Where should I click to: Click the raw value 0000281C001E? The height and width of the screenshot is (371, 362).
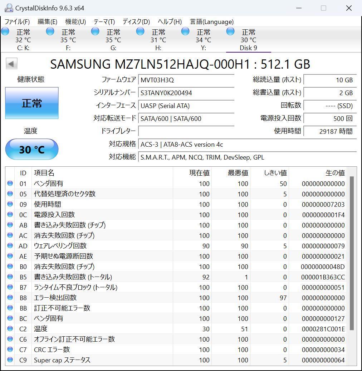(x=323, y=329)
